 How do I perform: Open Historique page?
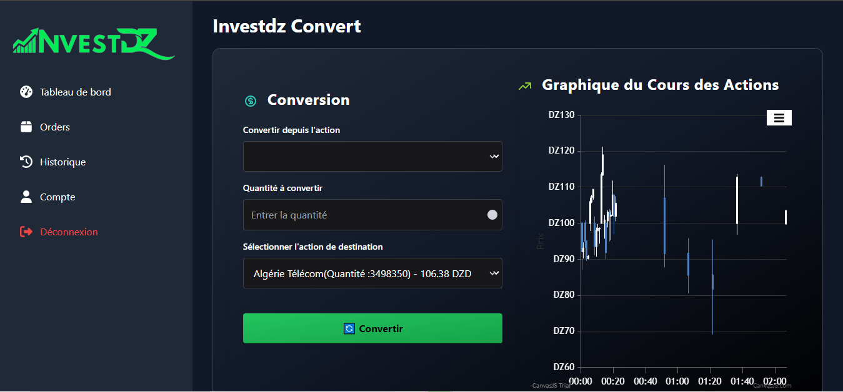click(x=62, y=162)
